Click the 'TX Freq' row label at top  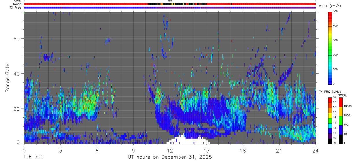[16, 7]
